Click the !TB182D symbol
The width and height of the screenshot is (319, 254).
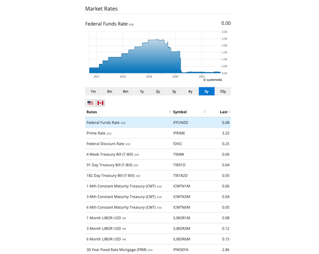tap(180, 175)
